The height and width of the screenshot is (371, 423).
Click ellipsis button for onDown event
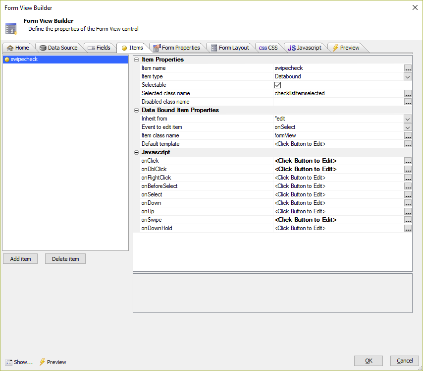(408, 203)
